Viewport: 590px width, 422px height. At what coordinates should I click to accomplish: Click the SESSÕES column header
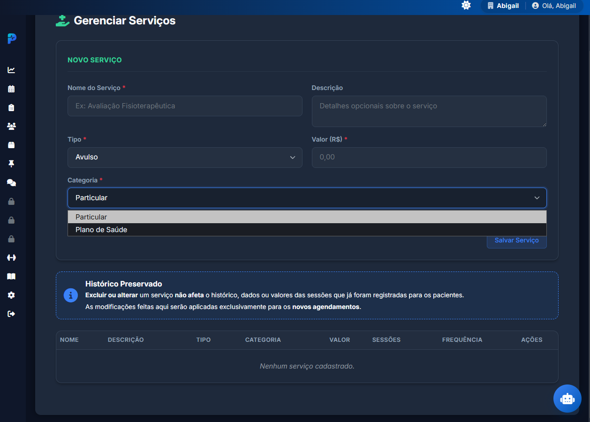click(x=386, y=340)
